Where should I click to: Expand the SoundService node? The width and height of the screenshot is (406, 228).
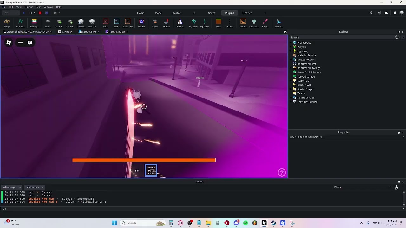pyautogui.click(x=291, y=98)
